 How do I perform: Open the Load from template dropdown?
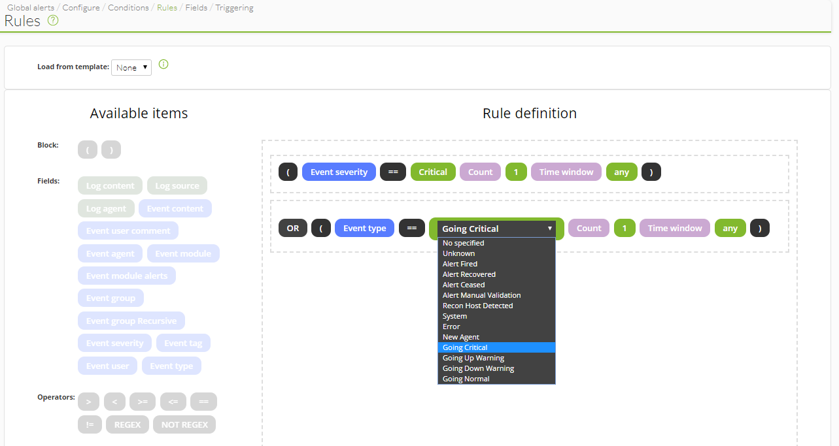point(131,67)
